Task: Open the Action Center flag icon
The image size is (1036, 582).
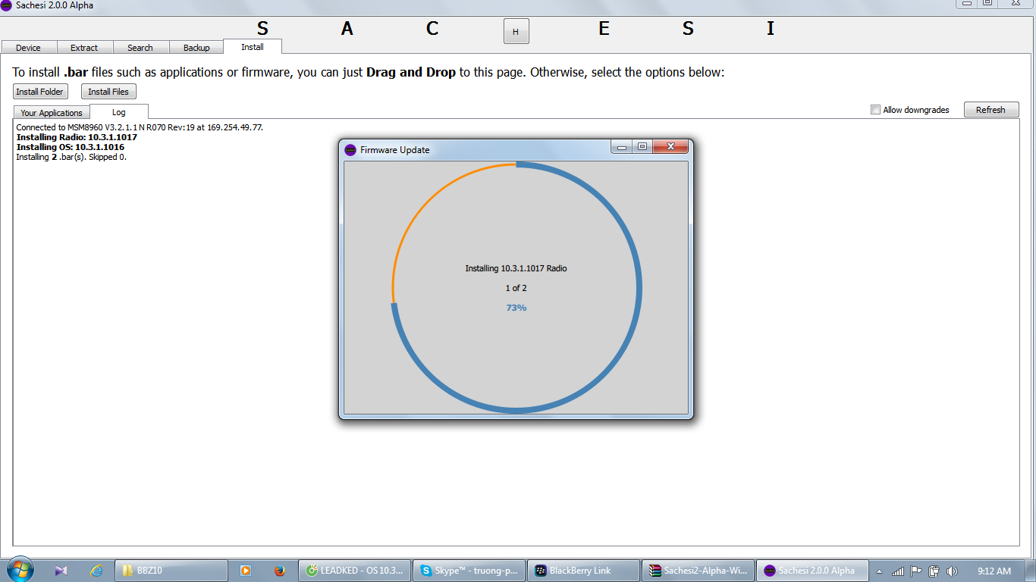Action: [x=915, y=571]
